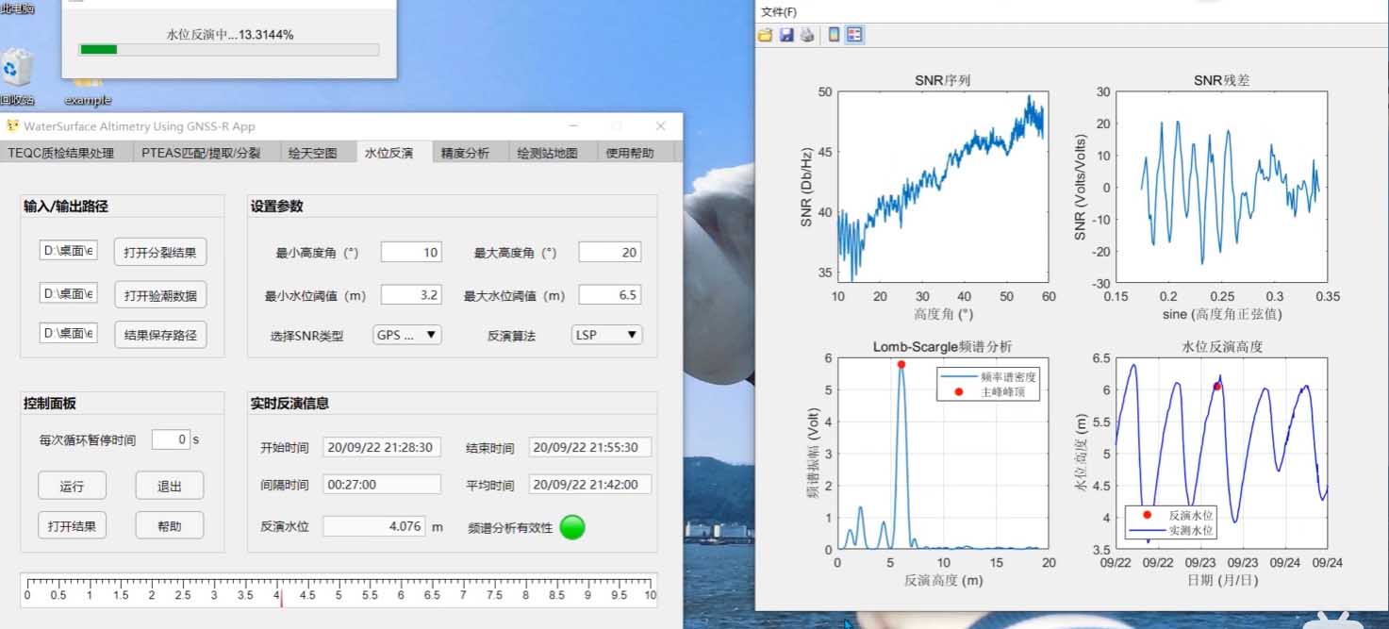
Task: Click the green 频谱分析有效性 indicator lamp
Action: (572, 527)
